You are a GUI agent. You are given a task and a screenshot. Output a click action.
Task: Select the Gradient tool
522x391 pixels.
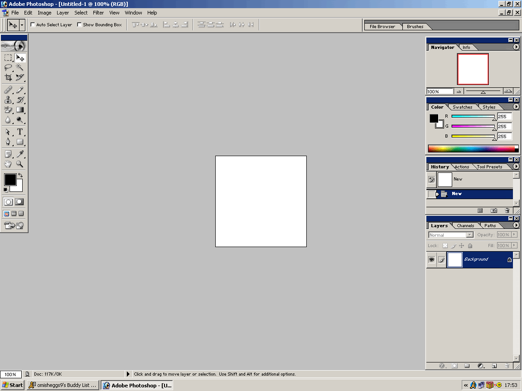[x=20, y=110]
